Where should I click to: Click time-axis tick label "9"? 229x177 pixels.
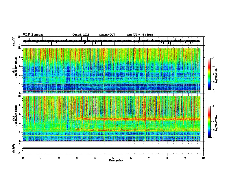click(185, 158)
